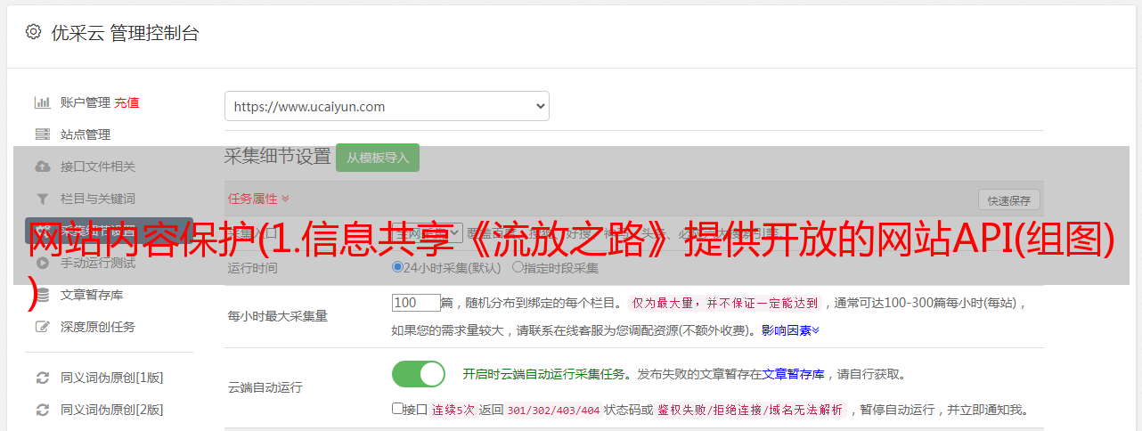
Task: Select 手动运行测试 in the sidebar
Action: pyautogui.click(x=98, y=263)
